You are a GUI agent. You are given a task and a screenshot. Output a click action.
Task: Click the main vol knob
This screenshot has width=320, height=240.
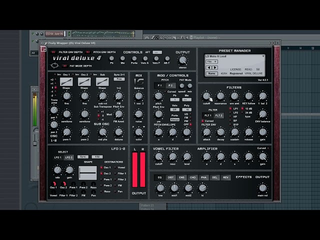tap(262, 188)
